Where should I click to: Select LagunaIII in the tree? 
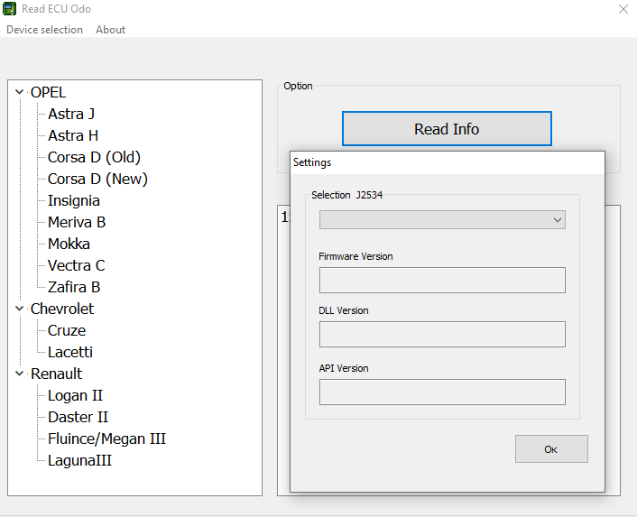click(79, 460)
